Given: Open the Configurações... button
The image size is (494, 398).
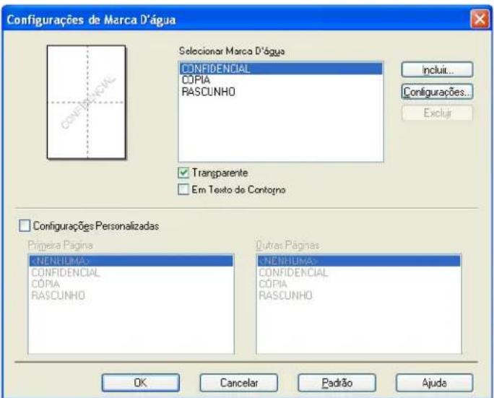Looking at the screenshot, I should click(x=437, y=92).
